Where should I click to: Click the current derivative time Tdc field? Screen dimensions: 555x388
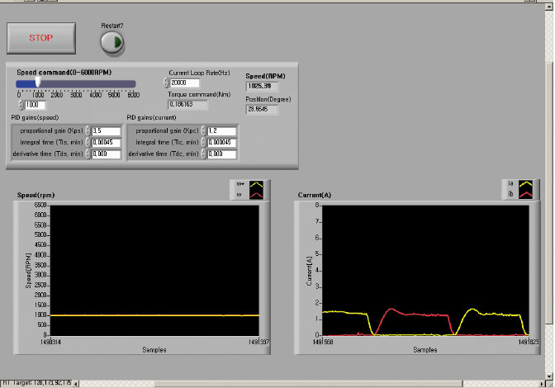point(222,154)
